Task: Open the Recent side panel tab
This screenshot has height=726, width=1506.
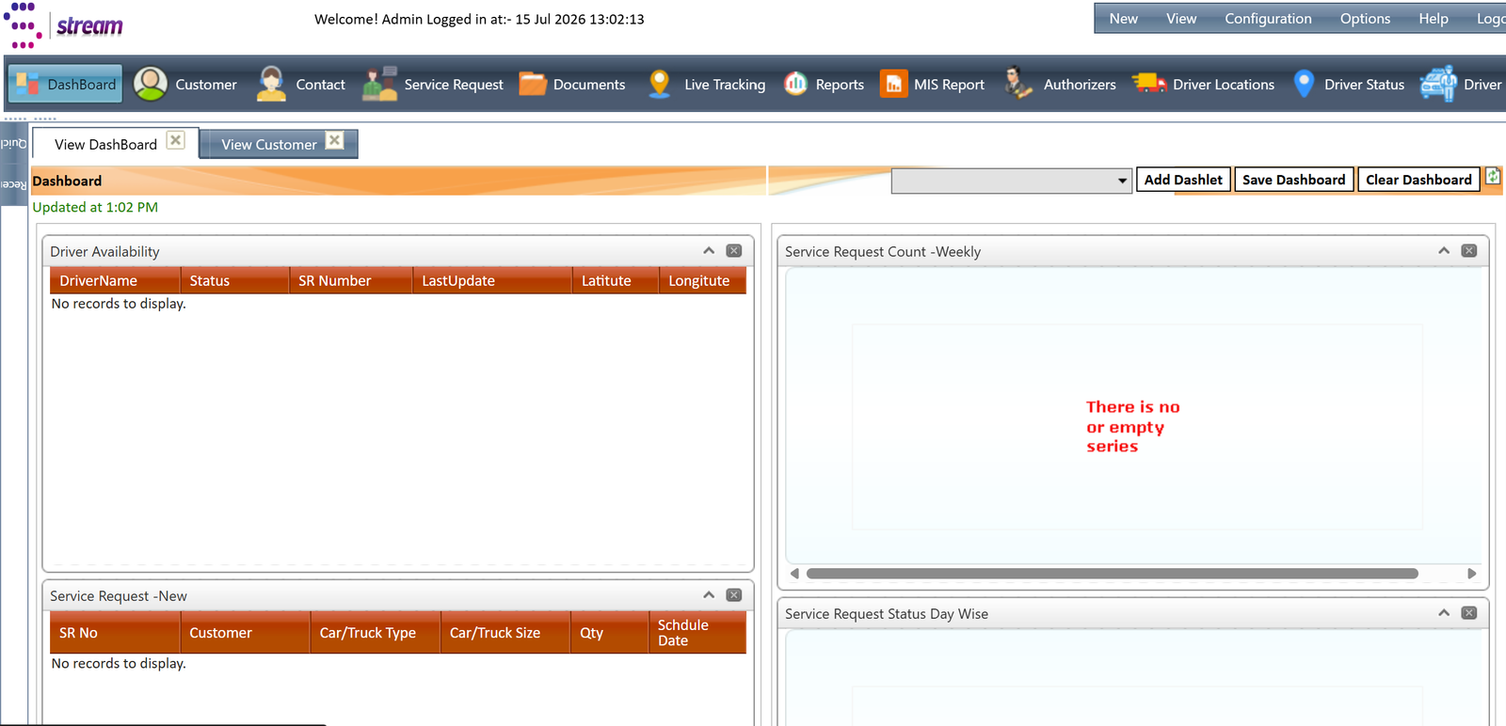Action: [13, 184]
